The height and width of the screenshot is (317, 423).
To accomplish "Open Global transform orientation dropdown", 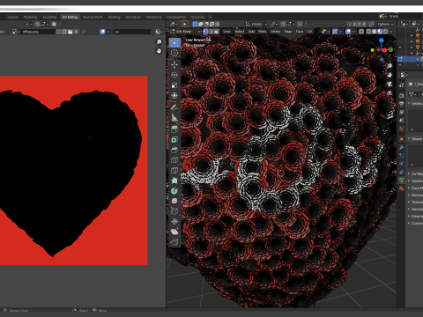I will (x=256, y=24).
